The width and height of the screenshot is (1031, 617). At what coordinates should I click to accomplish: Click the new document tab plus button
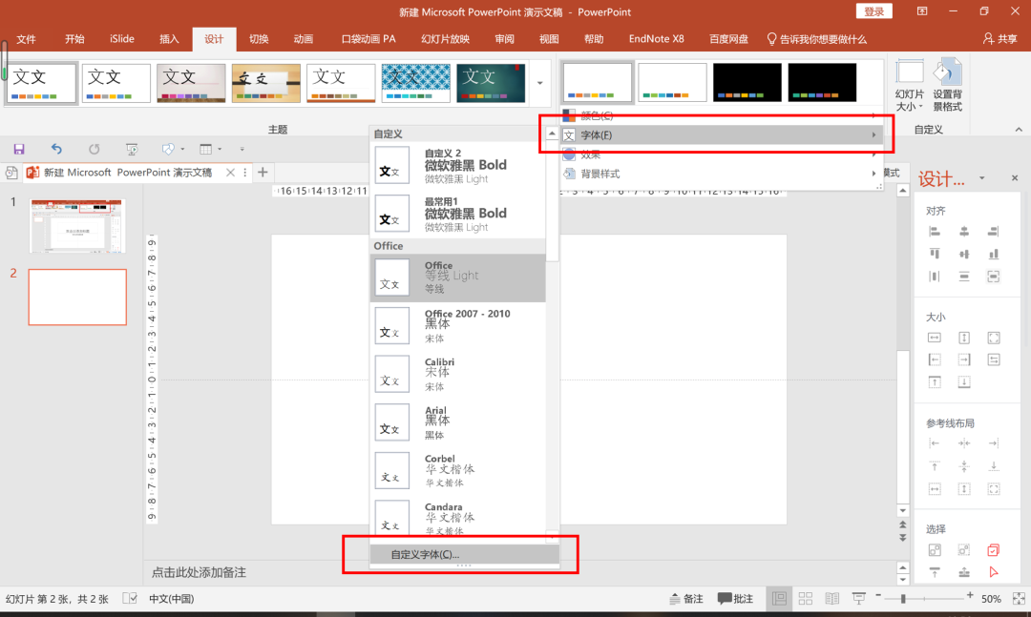(x=263, y=173)
